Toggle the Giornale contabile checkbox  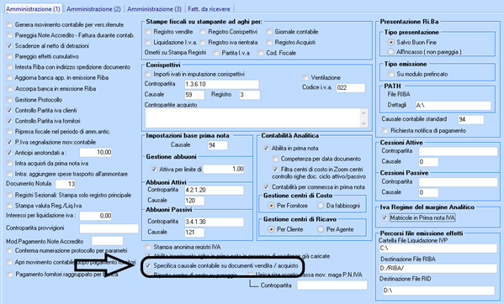pos(269,32)
